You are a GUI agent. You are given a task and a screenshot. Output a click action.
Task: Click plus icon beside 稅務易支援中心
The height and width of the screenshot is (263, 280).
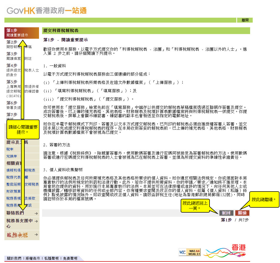[x=36, y=221]
